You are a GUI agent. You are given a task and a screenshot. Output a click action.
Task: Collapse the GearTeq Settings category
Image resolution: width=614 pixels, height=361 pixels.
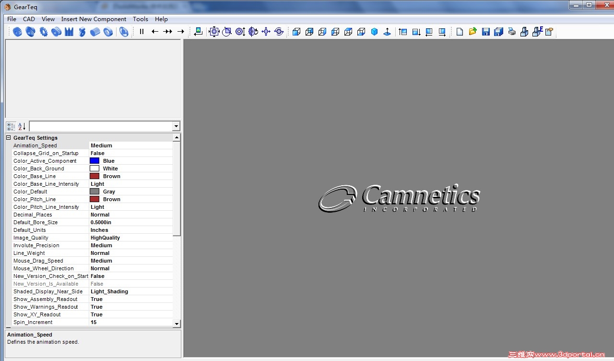pos(8,138)
